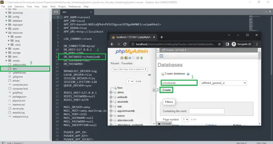
Task: Open Help menu
Action: pyautogui.click(x=86, y=6)
